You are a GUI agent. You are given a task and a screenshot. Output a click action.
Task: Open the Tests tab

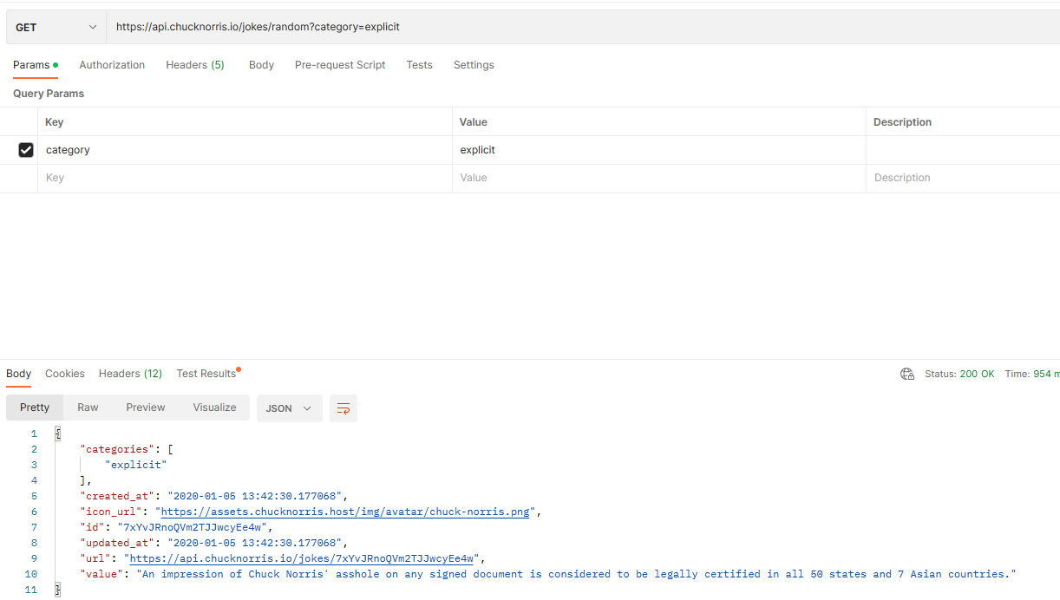click(419, 65)
